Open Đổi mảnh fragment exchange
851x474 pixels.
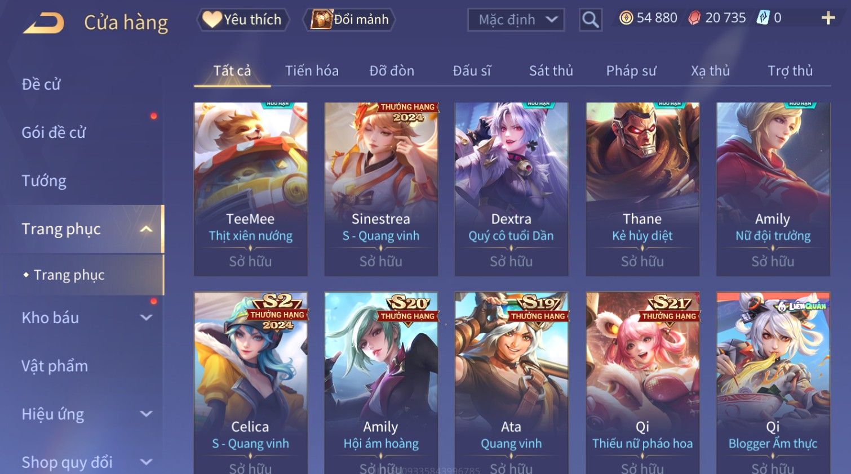click(x=349, y=20)
